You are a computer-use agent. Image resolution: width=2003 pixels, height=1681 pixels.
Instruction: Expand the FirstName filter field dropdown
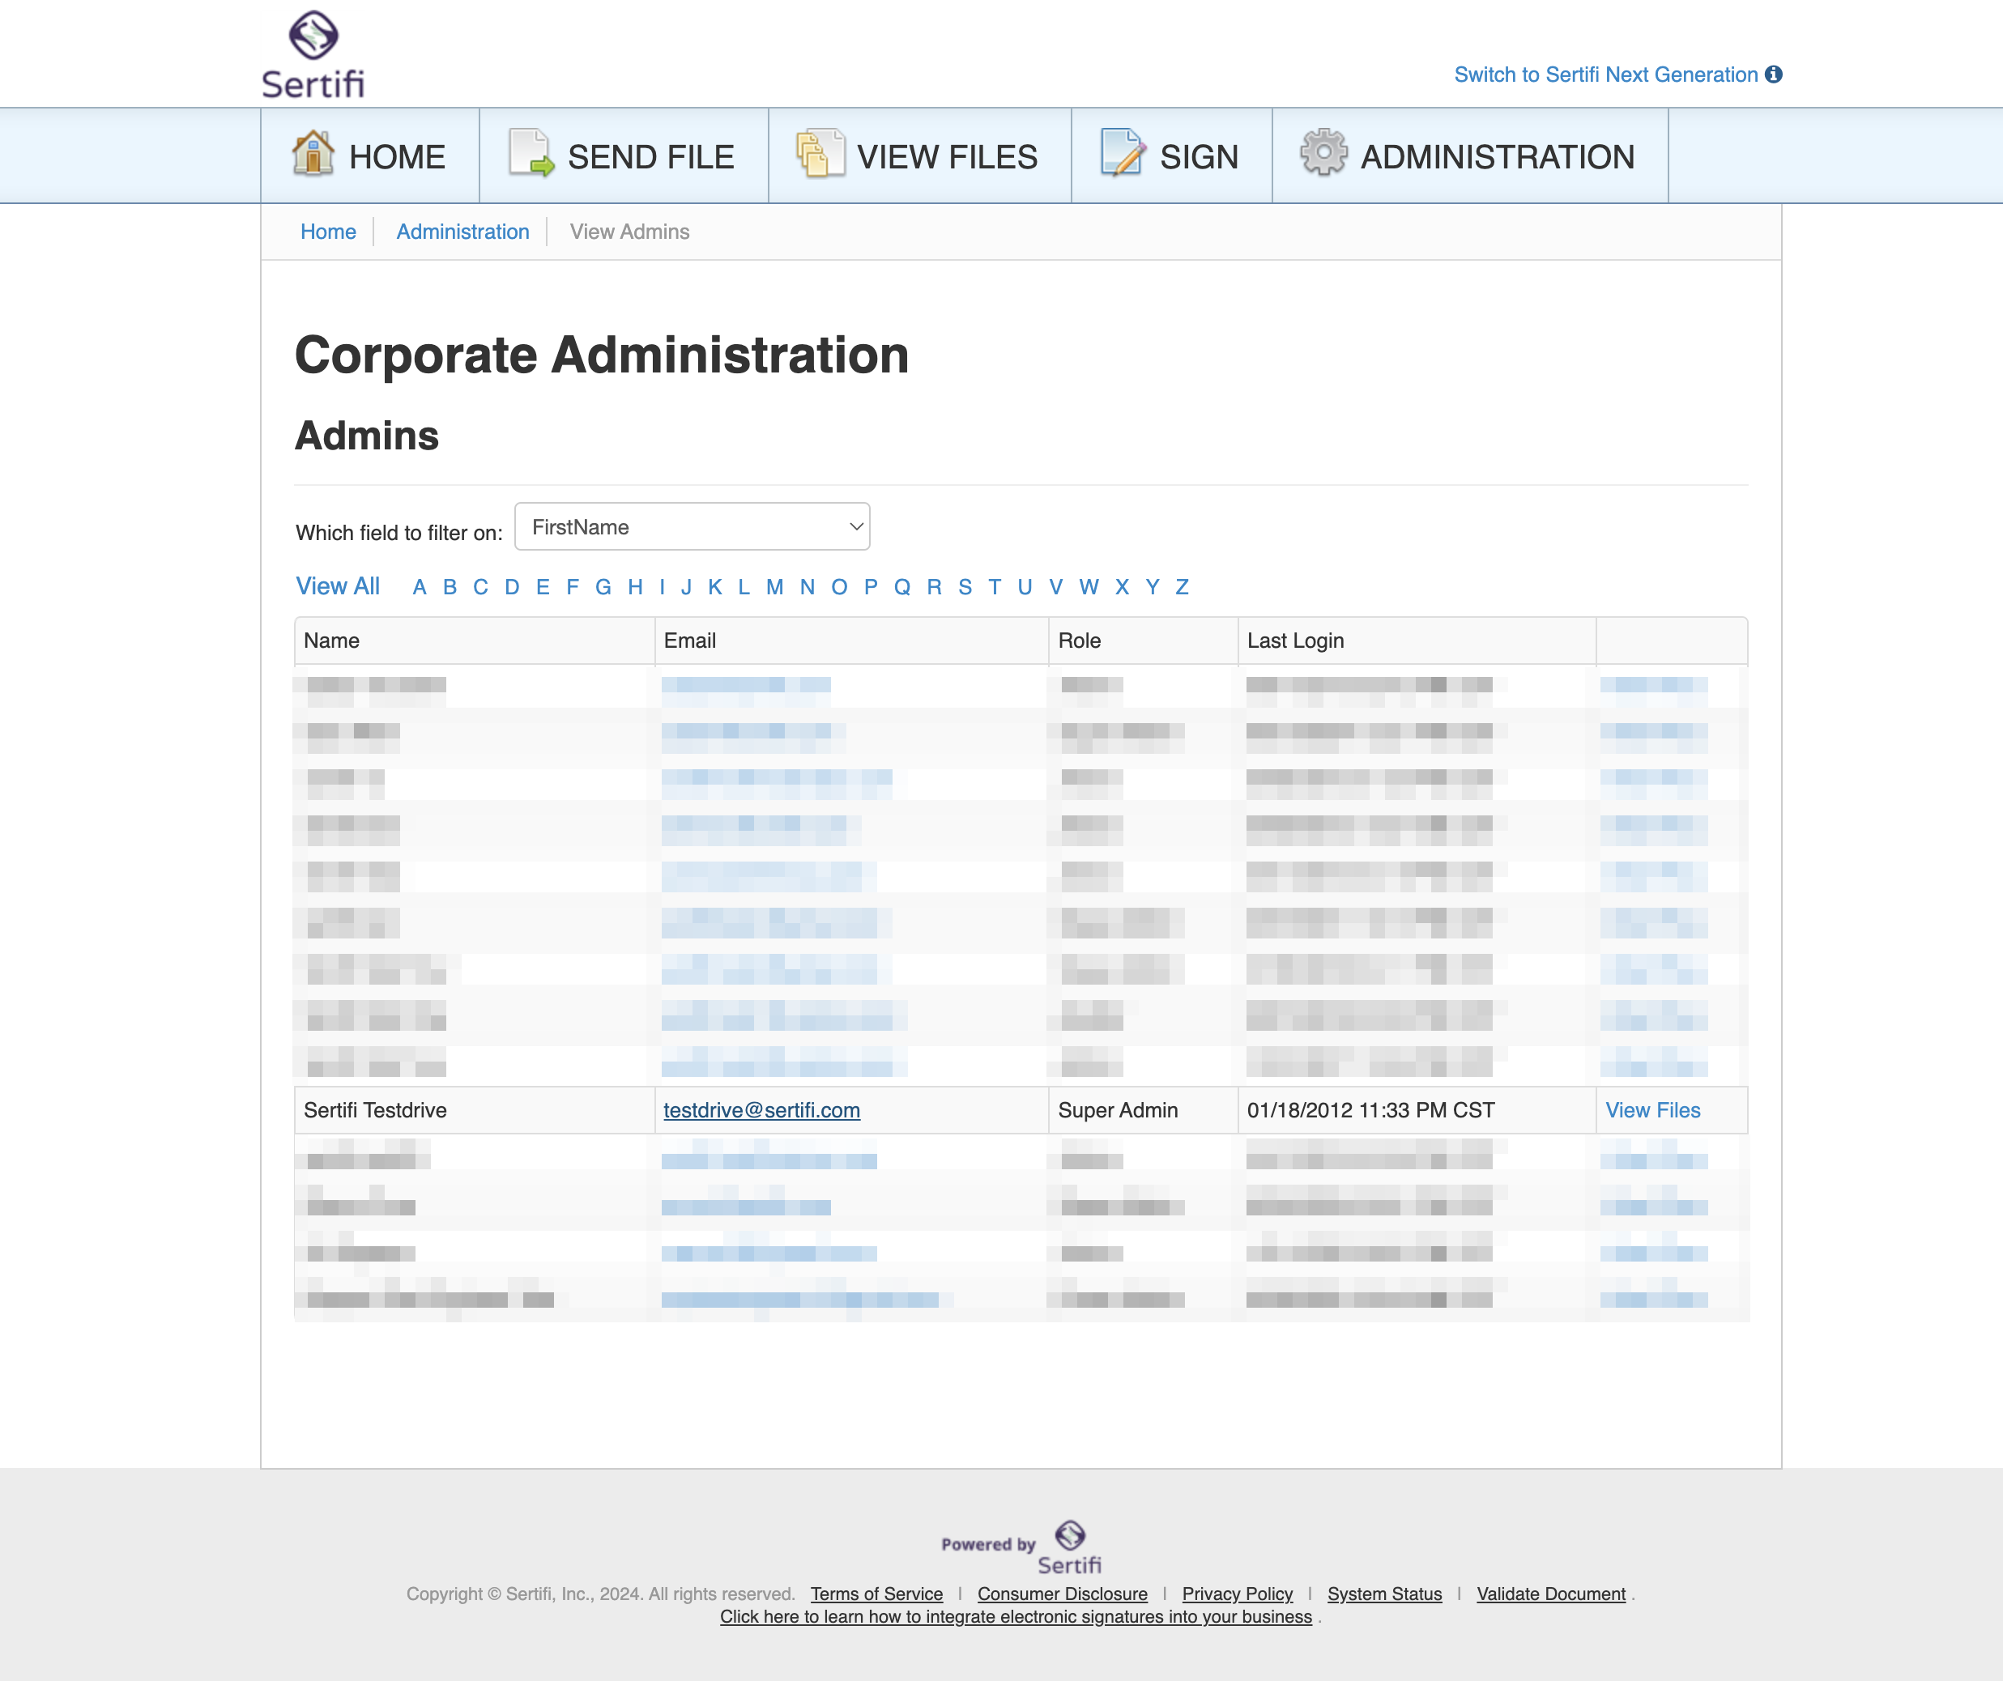(692, 526)
